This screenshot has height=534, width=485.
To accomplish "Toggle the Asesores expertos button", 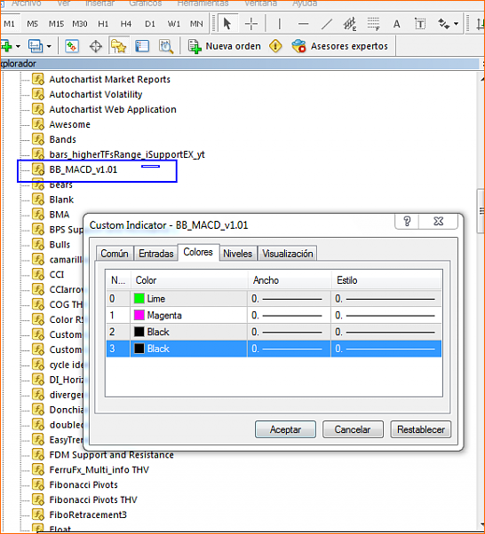I will 339,46.
